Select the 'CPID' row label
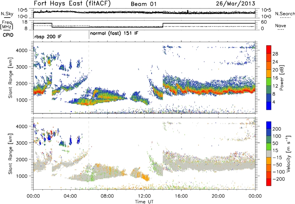Image resolution: width=295 pixels, height=204 pixels. (x=8, y=35)
